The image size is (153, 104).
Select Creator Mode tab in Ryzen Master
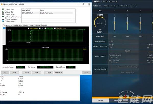[x=117, y=100]
